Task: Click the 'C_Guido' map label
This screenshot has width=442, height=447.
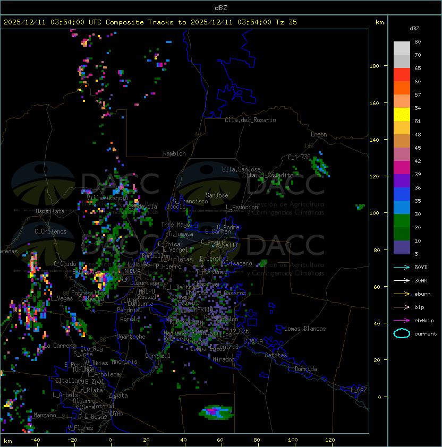Action: (x=65, y=264)
